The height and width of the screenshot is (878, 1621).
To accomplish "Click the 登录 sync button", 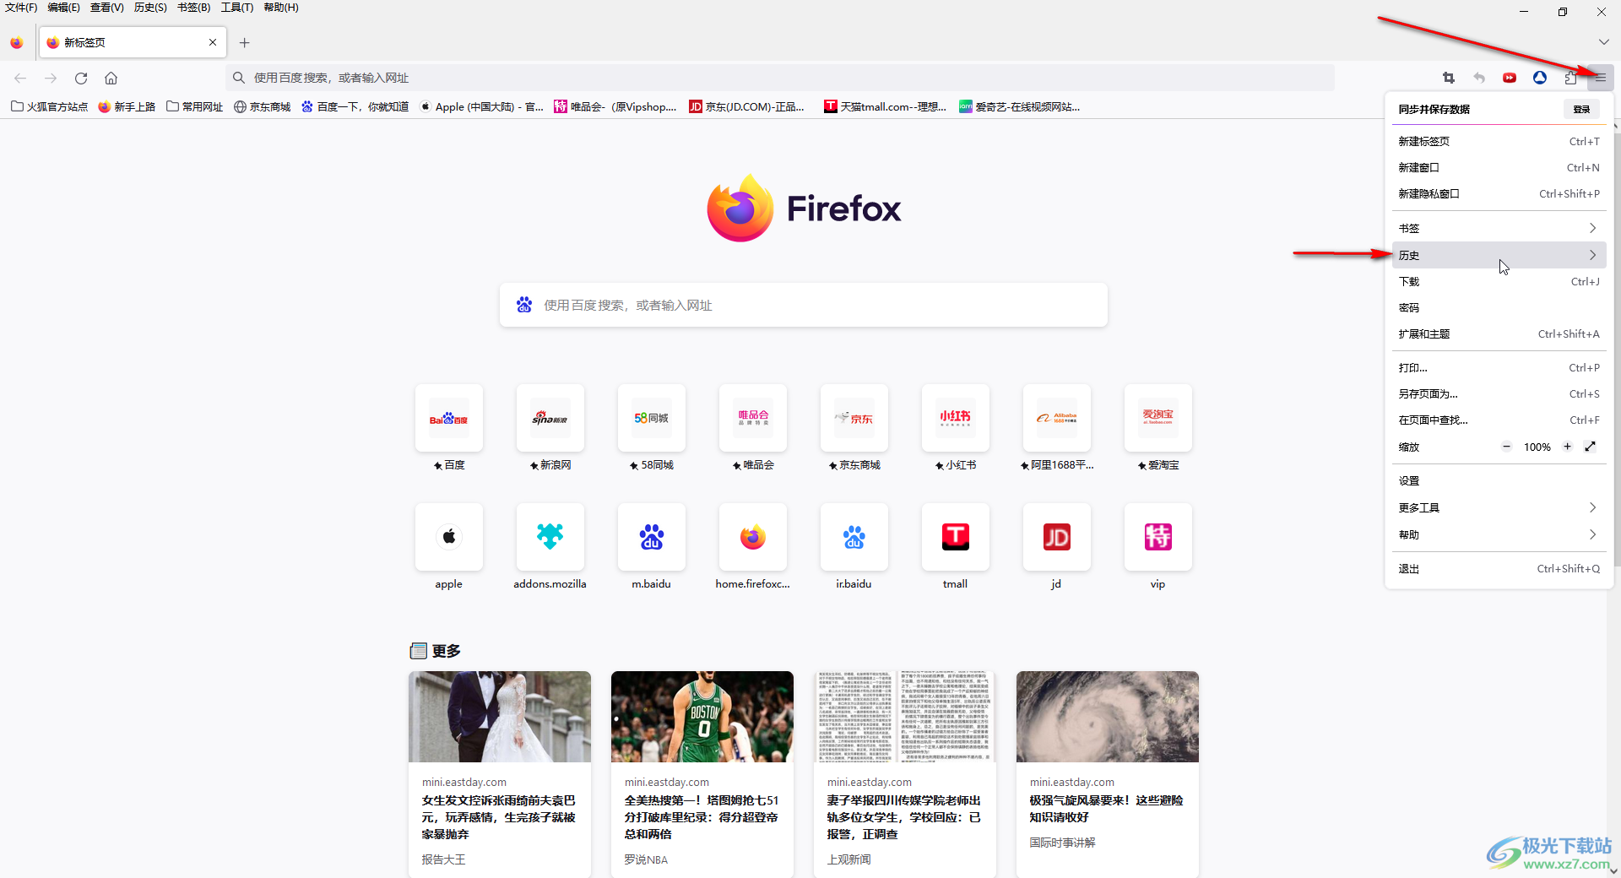I will point(1581,109).
